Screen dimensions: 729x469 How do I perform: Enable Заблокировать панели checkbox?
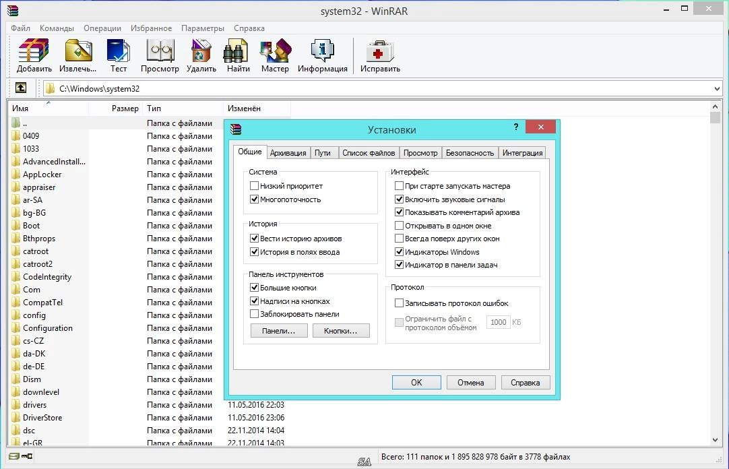point(254,314)
